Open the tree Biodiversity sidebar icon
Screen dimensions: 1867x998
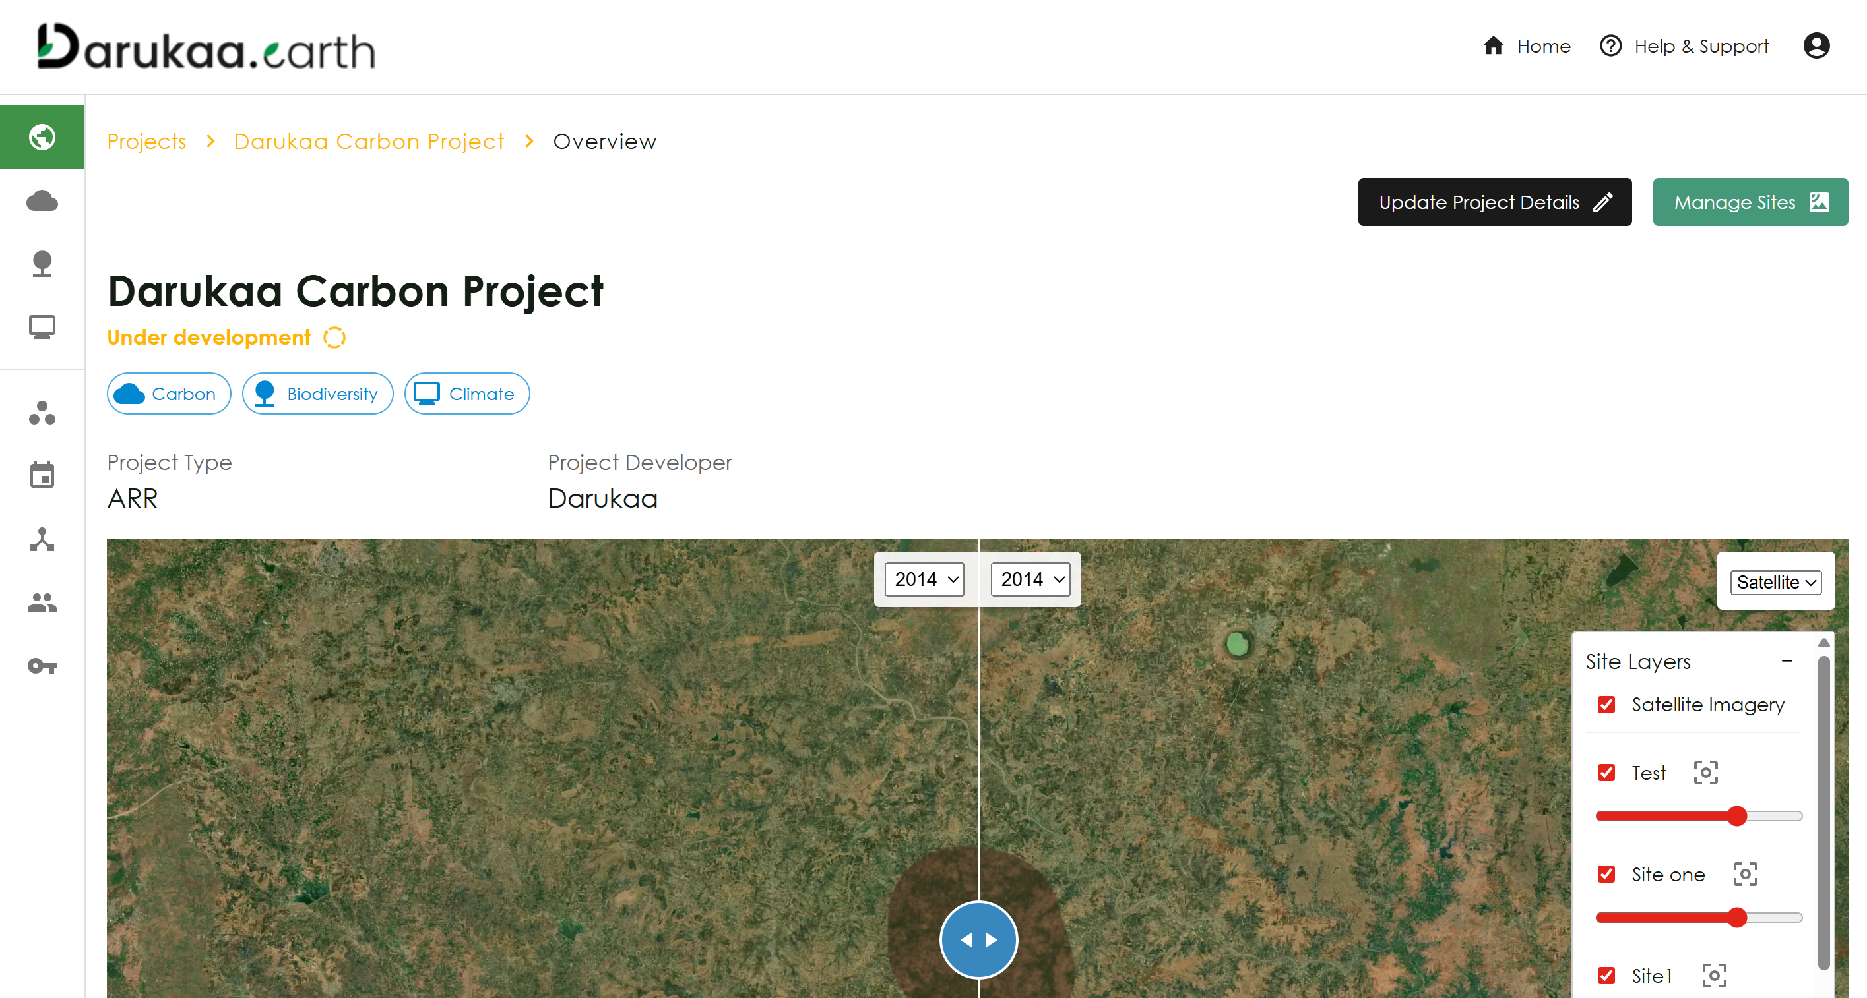(x=42, y=264)
